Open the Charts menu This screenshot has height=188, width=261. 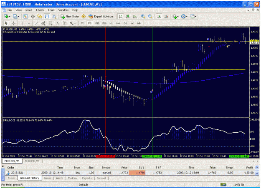point(40,10)
